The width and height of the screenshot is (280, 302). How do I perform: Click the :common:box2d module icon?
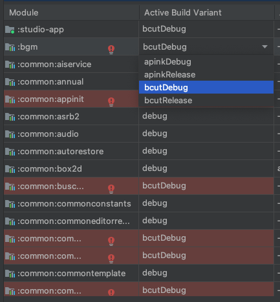10,169
